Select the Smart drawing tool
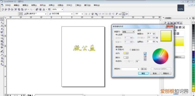195x96 pixels. [x=2, y=32]
